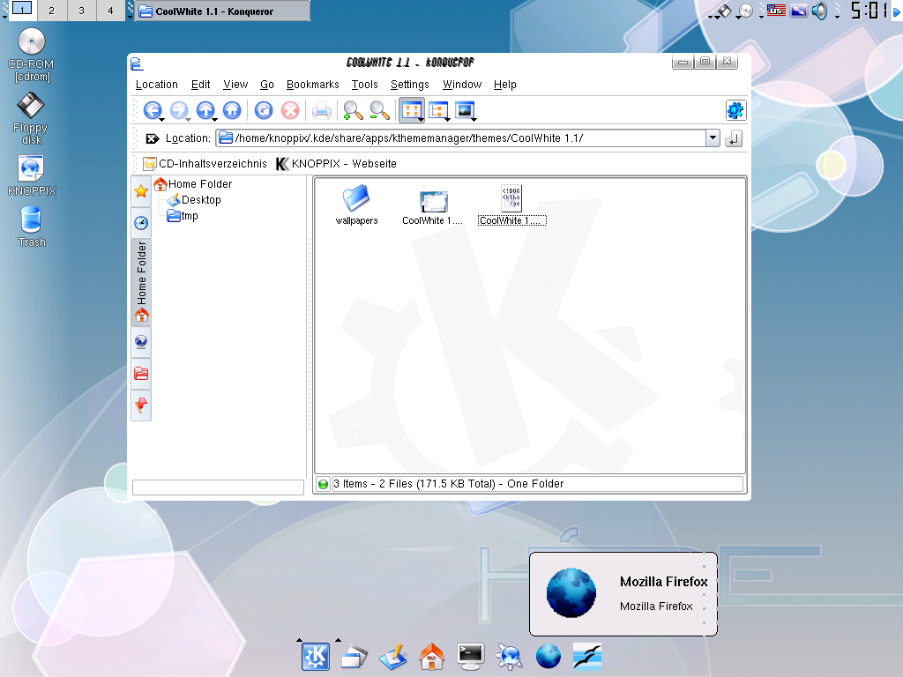The width and height of the screenshot is (903, 677).
Task: Open the Go menu
Action: coord(266,85)
